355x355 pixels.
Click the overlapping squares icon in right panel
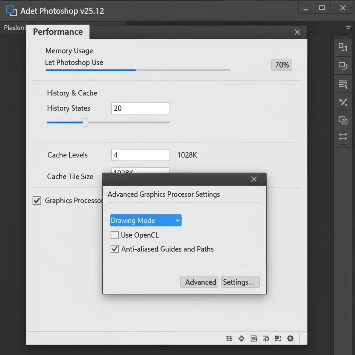coord(343,120)
